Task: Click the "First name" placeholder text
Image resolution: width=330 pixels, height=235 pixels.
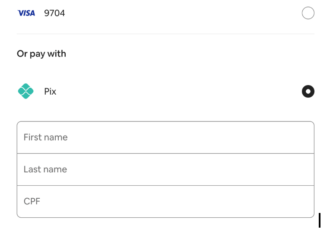Action: pos(45,137)
